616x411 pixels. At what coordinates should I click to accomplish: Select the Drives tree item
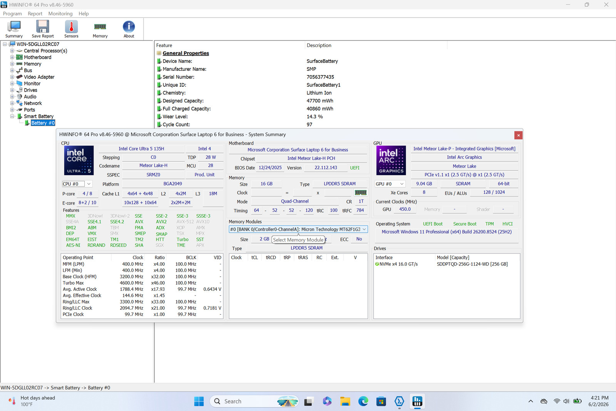coord(30,90)
